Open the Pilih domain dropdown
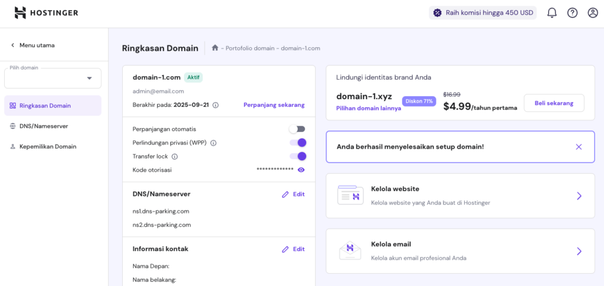The image size is (604, 286). (x=52, y=78)
